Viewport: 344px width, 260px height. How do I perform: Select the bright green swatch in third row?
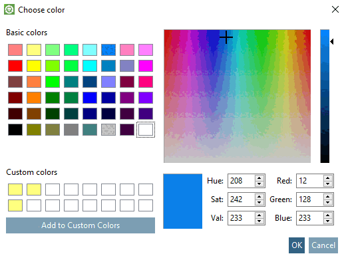[x=53, y=82]
